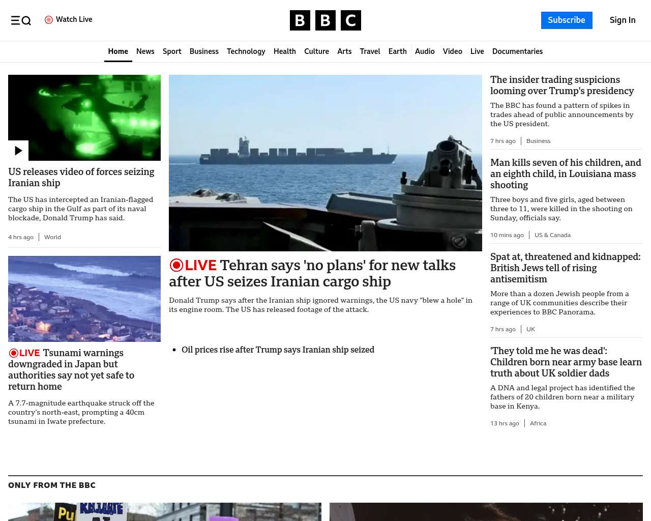The height and width of the screenshot is (521, 651).
Task: Click the BBC logo
Action: click(325, 20)
